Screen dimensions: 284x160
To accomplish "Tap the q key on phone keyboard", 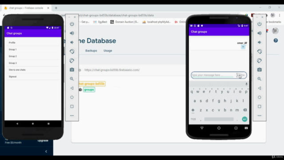I will coord(192,92).
